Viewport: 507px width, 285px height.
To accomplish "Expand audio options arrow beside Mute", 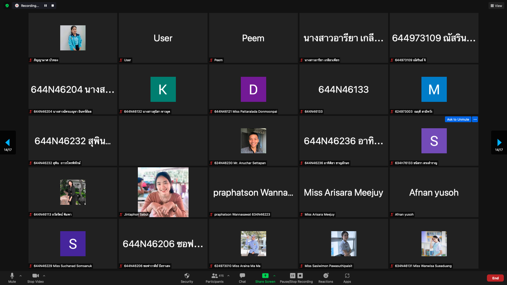I will [x=21, y=276].
